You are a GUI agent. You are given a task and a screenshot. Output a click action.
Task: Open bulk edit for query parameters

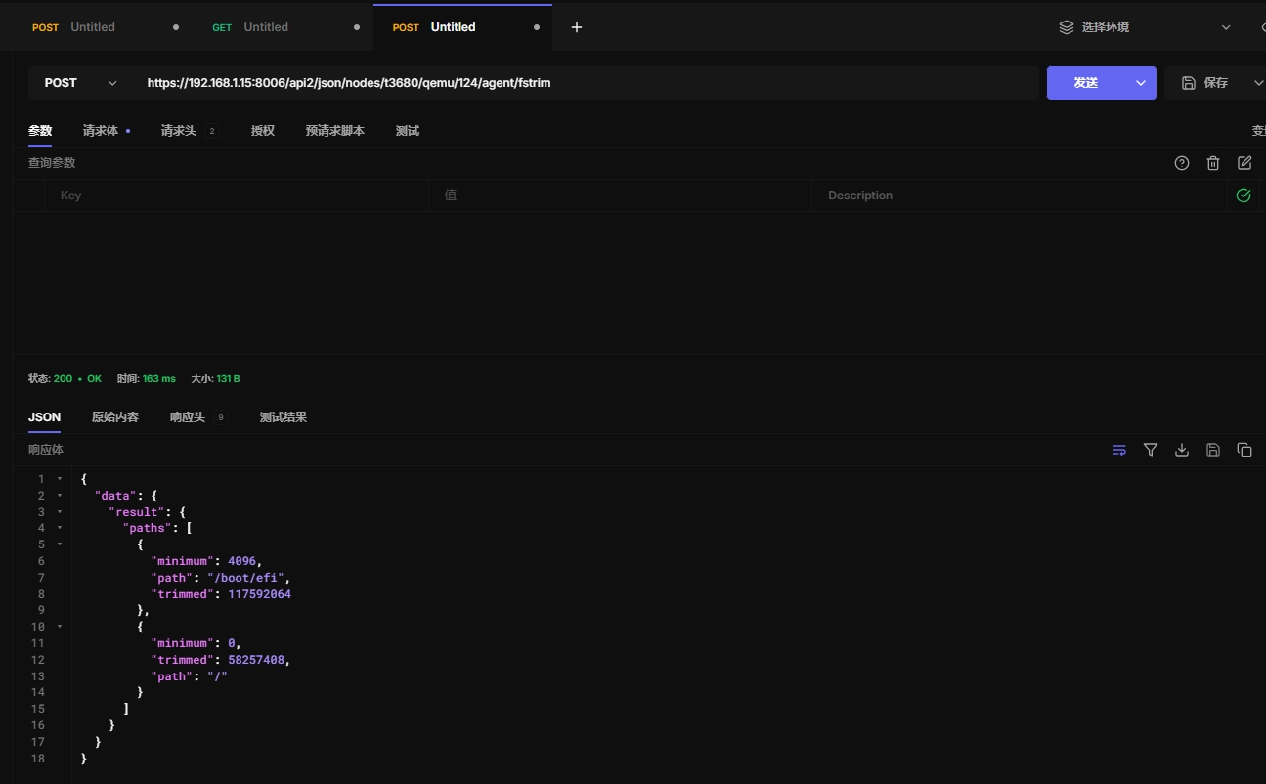click(1244, 163)
